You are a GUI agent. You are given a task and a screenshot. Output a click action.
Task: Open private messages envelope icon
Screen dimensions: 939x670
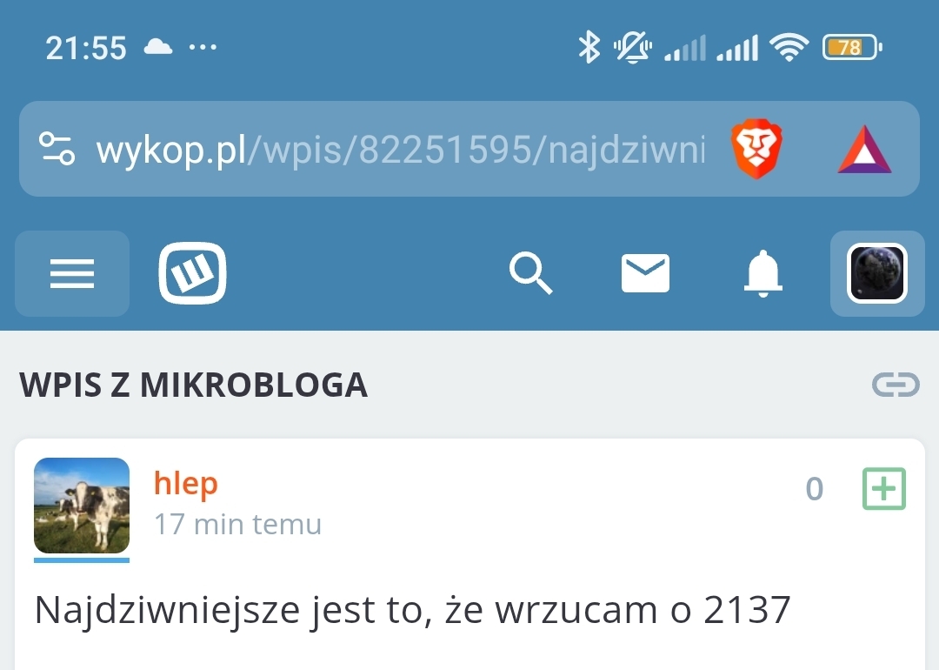[645, 273]
